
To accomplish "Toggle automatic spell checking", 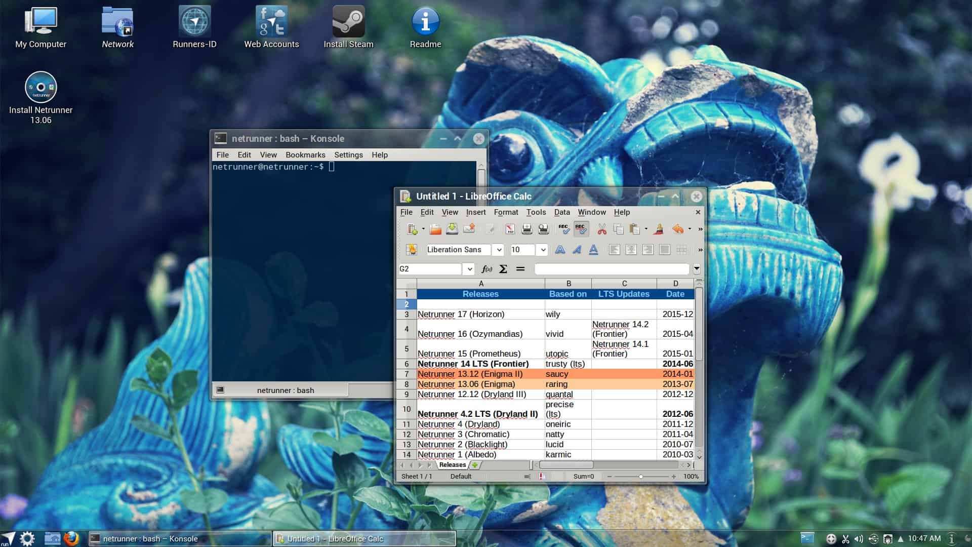I will click(x=581, y=229).
